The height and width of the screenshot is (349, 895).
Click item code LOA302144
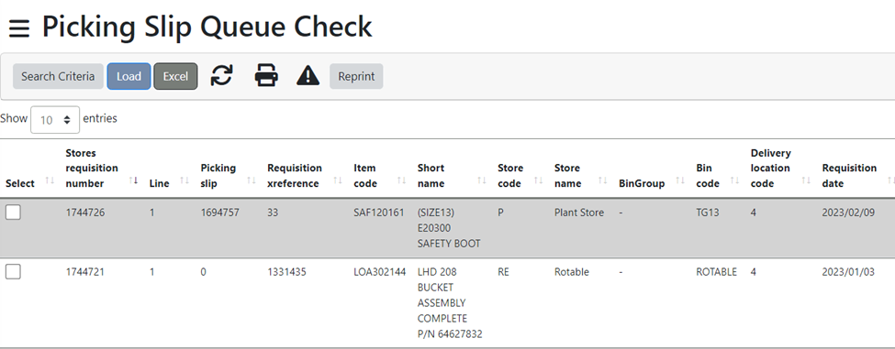click(380, 272)
